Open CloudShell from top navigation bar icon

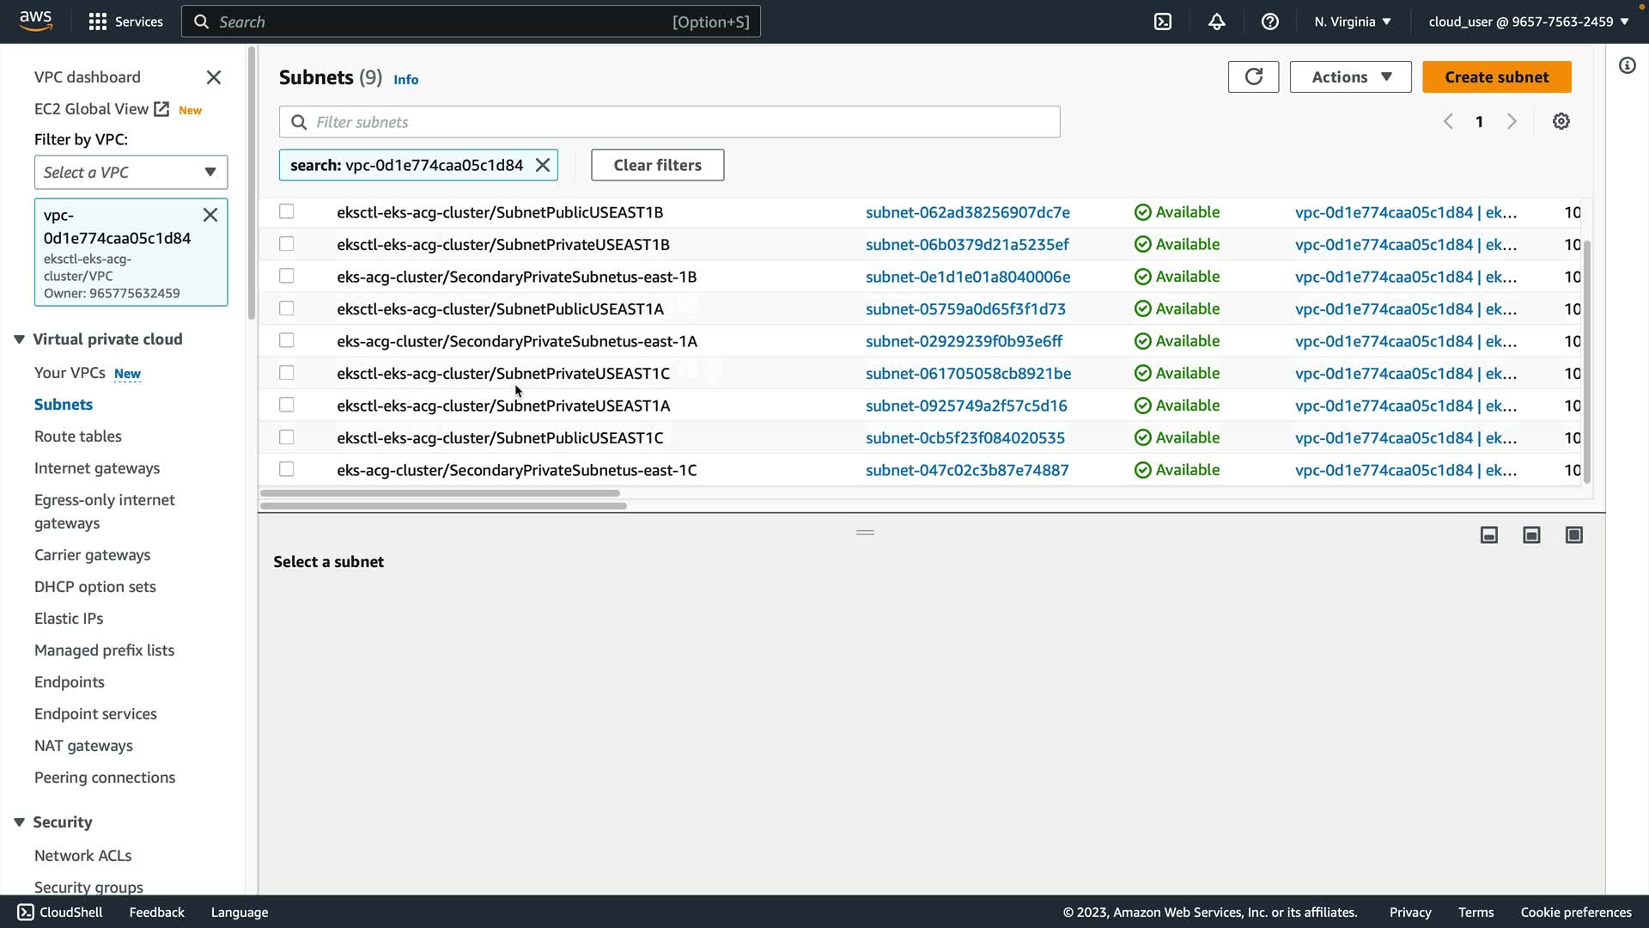1162,21
